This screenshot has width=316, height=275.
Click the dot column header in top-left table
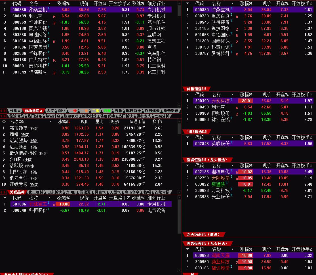coord(50,3)
